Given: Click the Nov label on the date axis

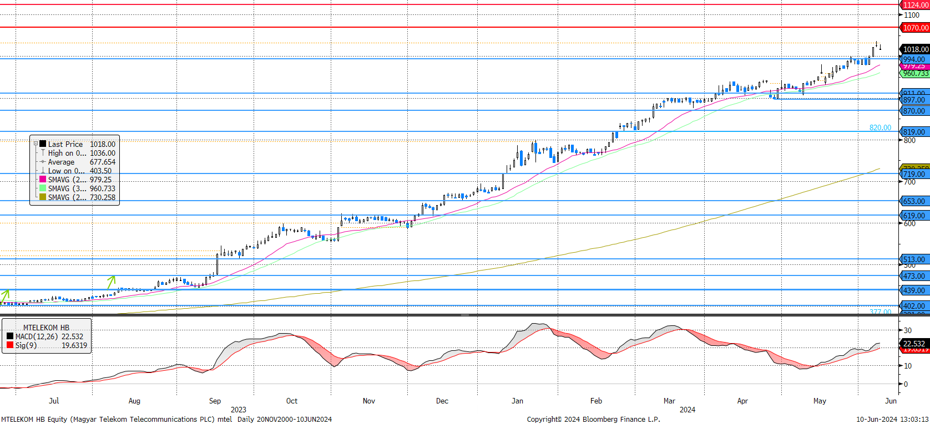Looking at the screenshot, I should coord(369,401).
